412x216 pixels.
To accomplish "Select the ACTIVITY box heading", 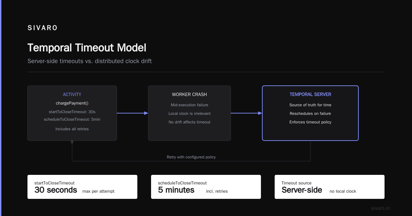I will (x=72, y=94).
